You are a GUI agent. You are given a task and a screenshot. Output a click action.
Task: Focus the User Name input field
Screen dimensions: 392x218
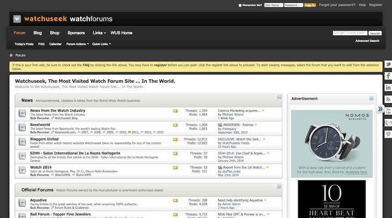tap(273, 5)
